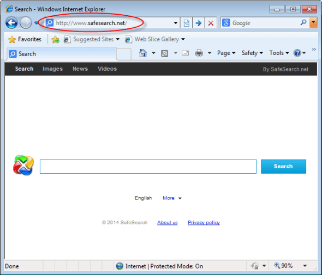Expand the address bar history dropdown

click(176, 23)
